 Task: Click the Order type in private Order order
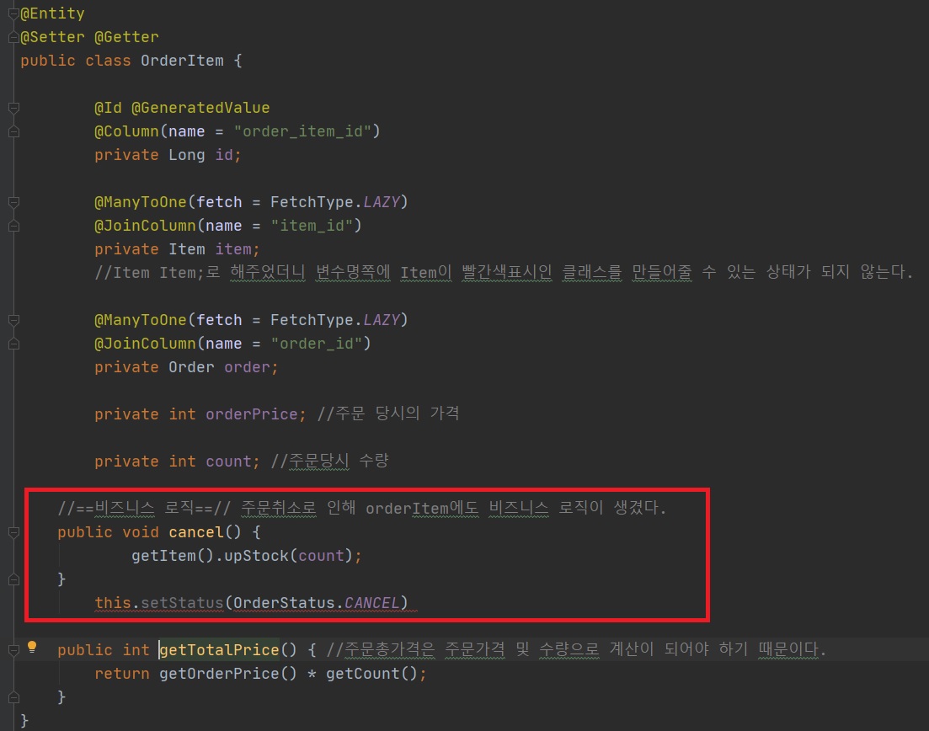191,366
